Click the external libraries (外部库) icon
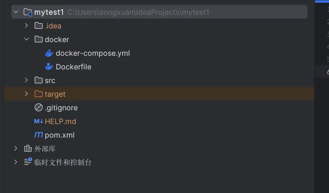329x193 pixels. click(28, 149)
